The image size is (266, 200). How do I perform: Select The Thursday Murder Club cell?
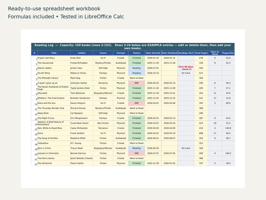point(54,108)
